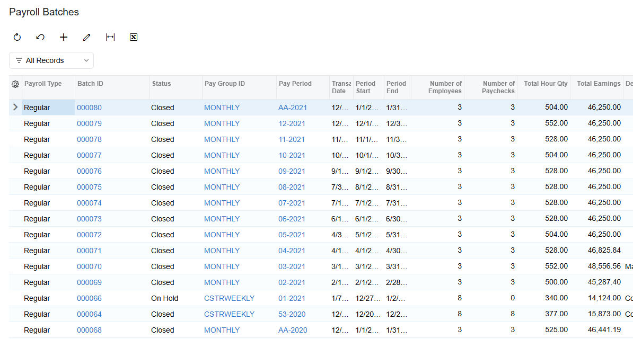This screenshot has height=339, width=633.
Task: Click the Undo arrow icon
Action: (x=40, y=37)
